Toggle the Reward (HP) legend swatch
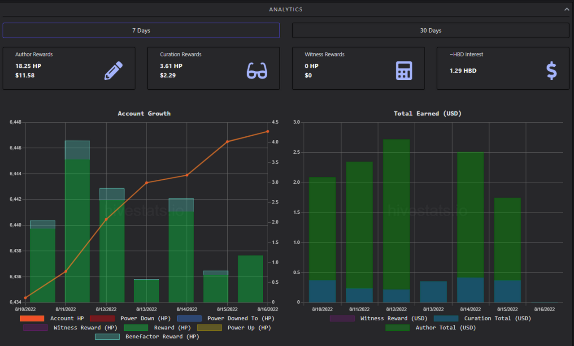574x346 pixels. point(136,328)
